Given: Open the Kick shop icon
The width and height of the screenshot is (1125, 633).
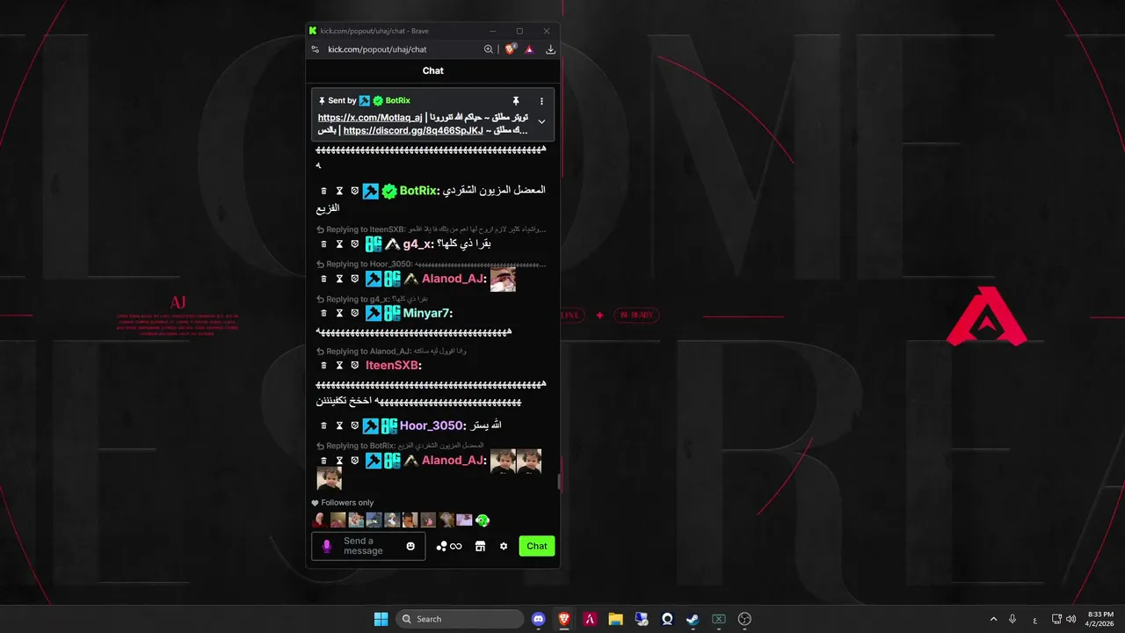Looking at the screenshot, I should 480,546.
